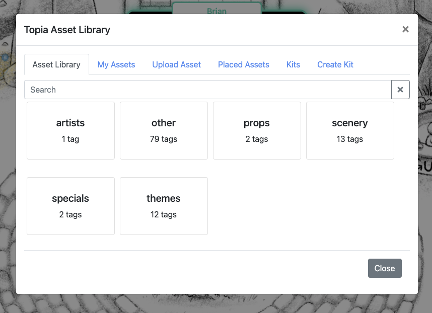432x313 pixels.
Task: Open the Kits tab
Action: point(293,64)
